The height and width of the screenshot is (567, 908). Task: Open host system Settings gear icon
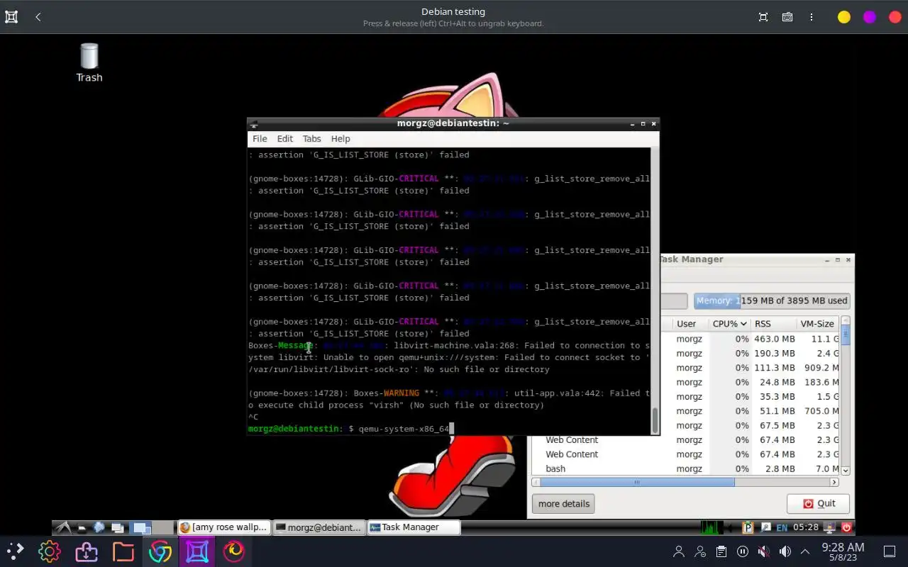(x=50, y=551)
